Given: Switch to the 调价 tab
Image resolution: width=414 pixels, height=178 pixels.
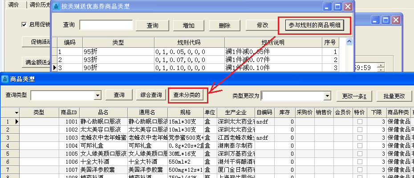Looking at the screenshot, I should (x=14, y=5).
